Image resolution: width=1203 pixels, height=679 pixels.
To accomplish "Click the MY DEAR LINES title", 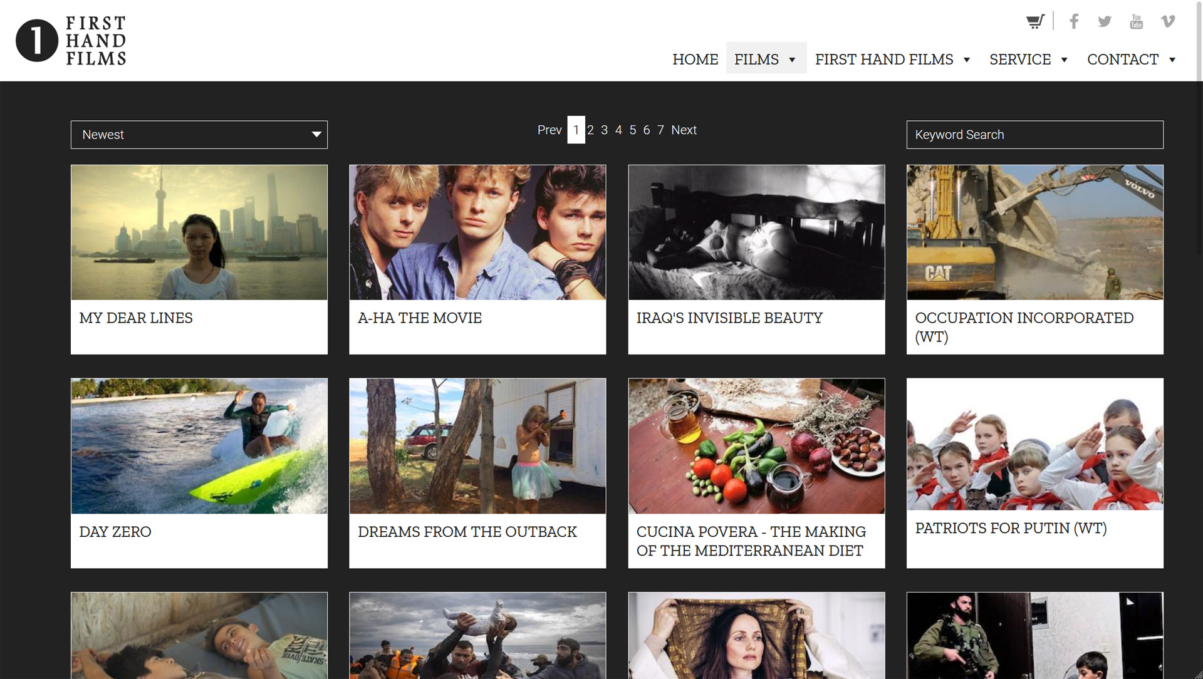I will click(x=136, y=318).
